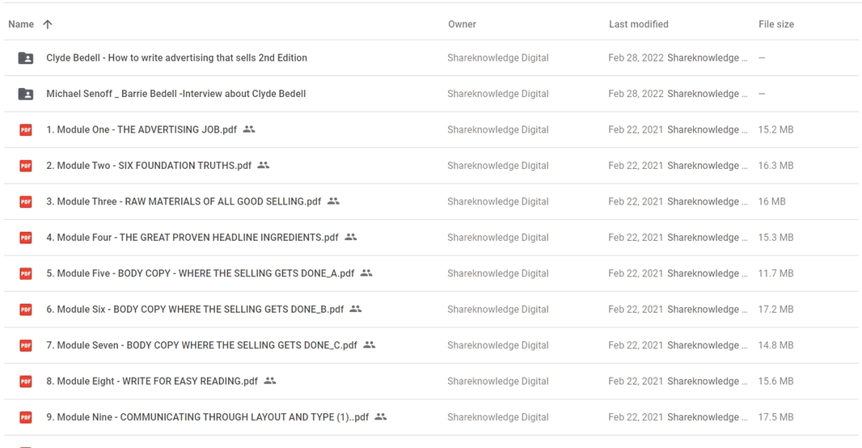Click the shared folder icon for Clyde Bedell
The image size is (862, 448).
pos(26,58)
